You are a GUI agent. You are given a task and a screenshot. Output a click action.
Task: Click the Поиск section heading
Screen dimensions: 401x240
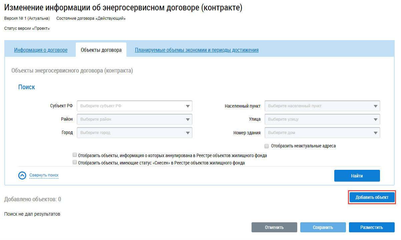27,87
